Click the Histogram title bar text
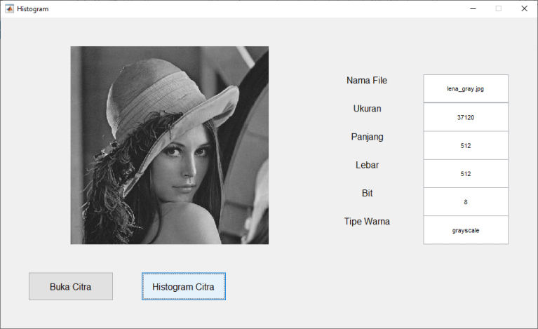The image size is (538, 329). (x=33, y=8)
